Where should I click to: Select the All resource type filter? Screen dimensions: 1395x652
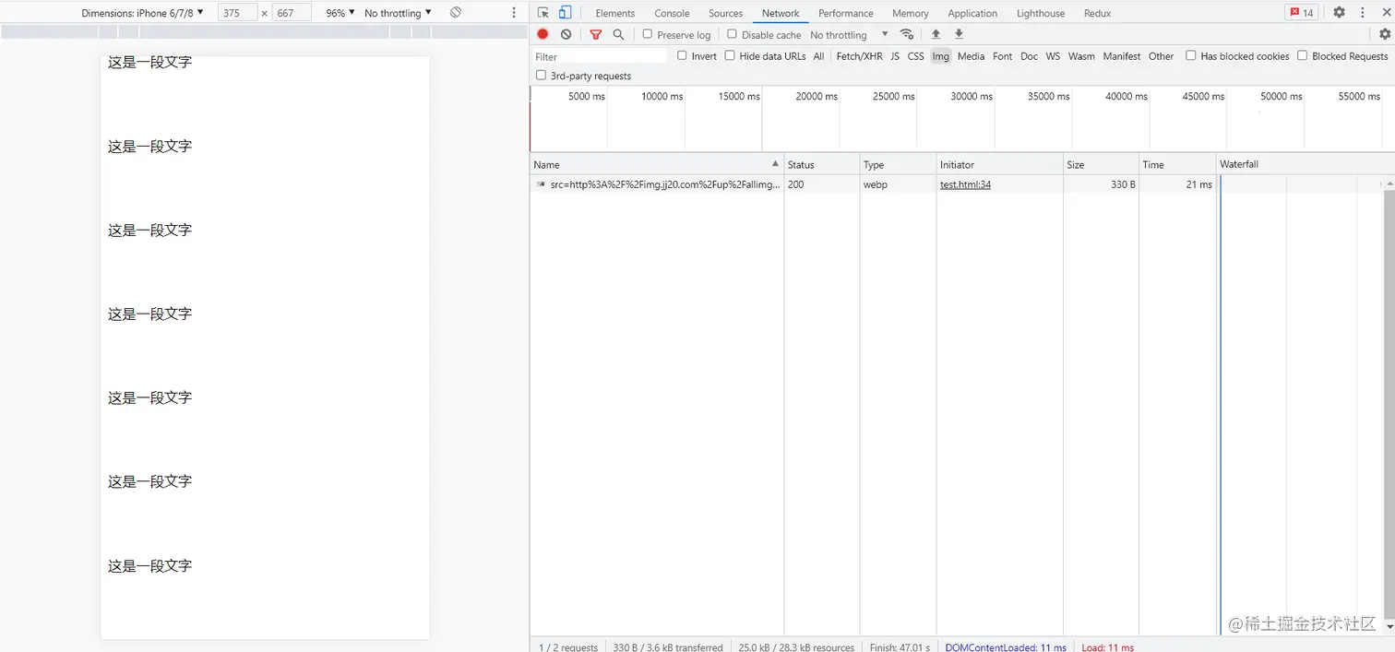818,56
